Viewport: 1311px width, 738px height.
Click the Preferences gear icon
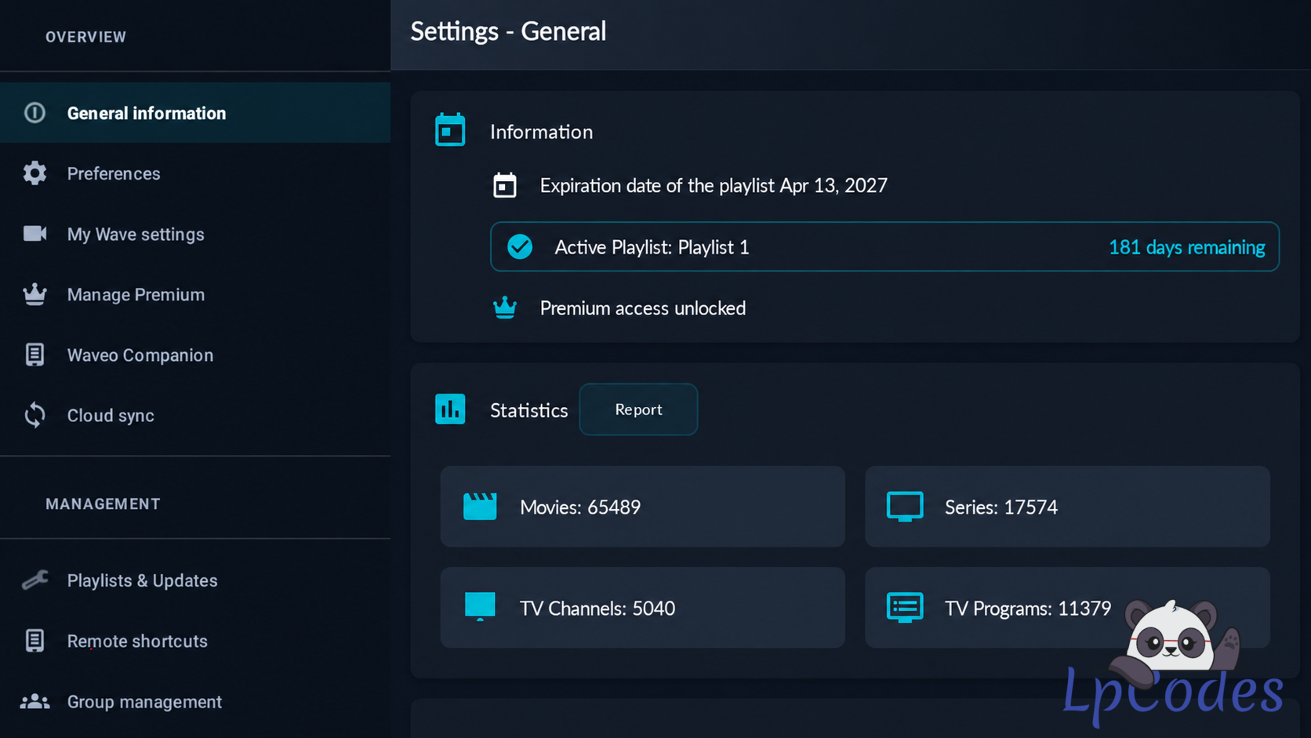(x=34, y=173)
